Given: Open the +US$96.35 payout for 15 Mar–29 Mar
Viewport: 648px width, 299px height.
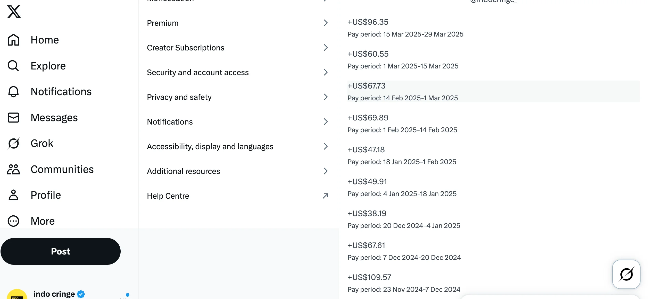Looking at the screenshot, I should [493, 28].
